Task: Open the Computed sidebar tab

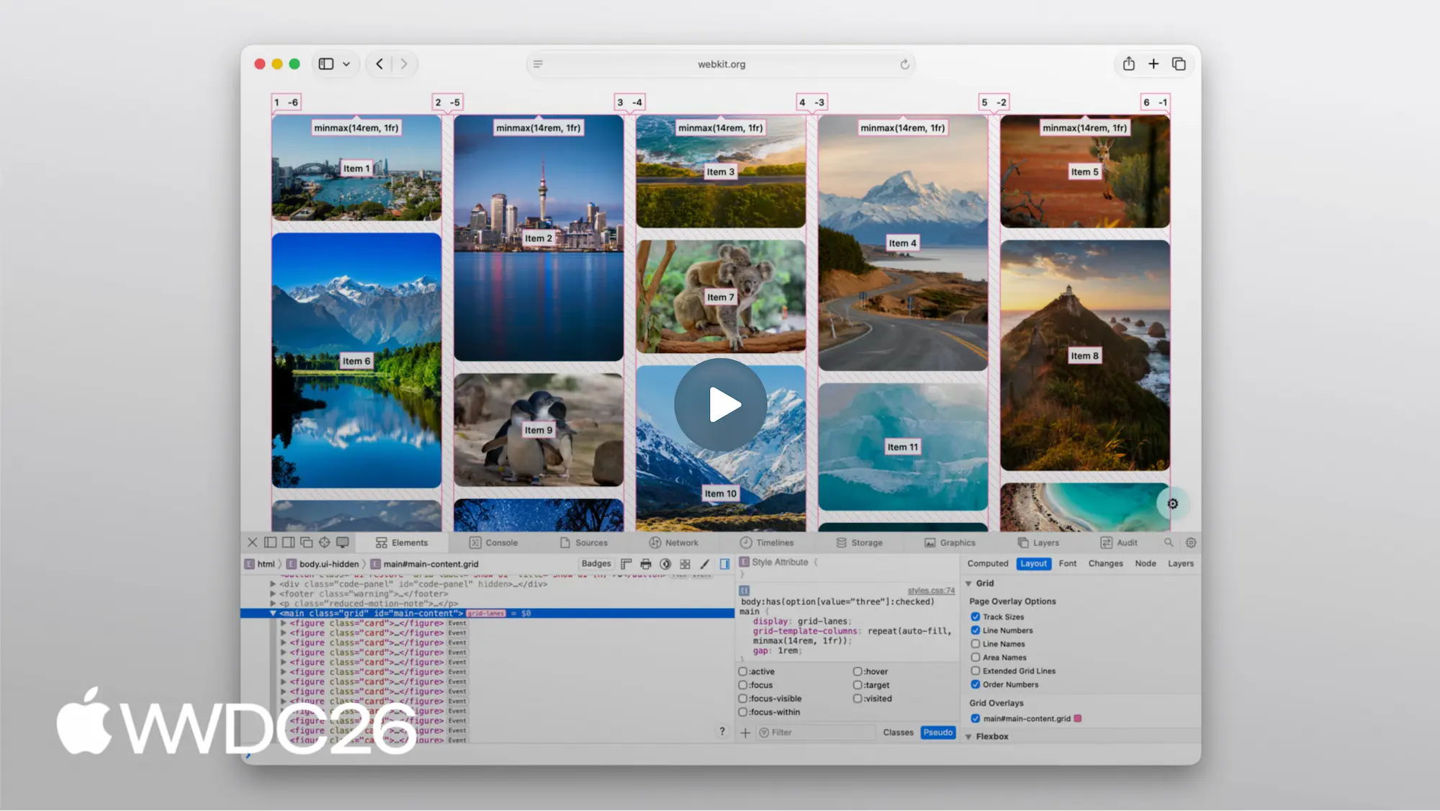Action: (988, 563)
